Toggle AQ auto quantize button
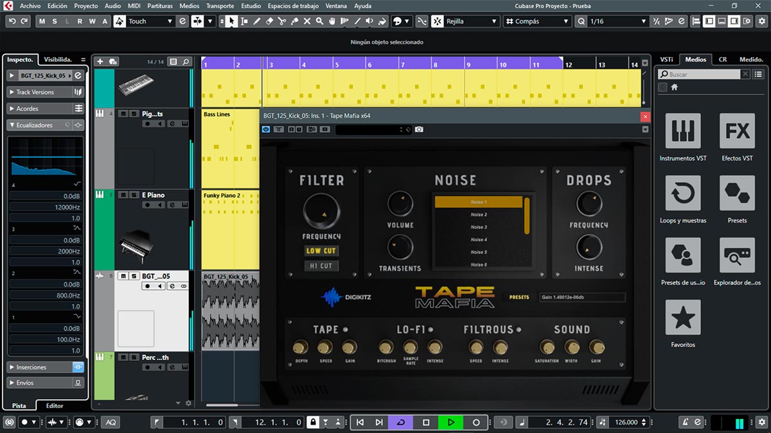The height and width of the screenshot is (433, 771). point(111,422)
